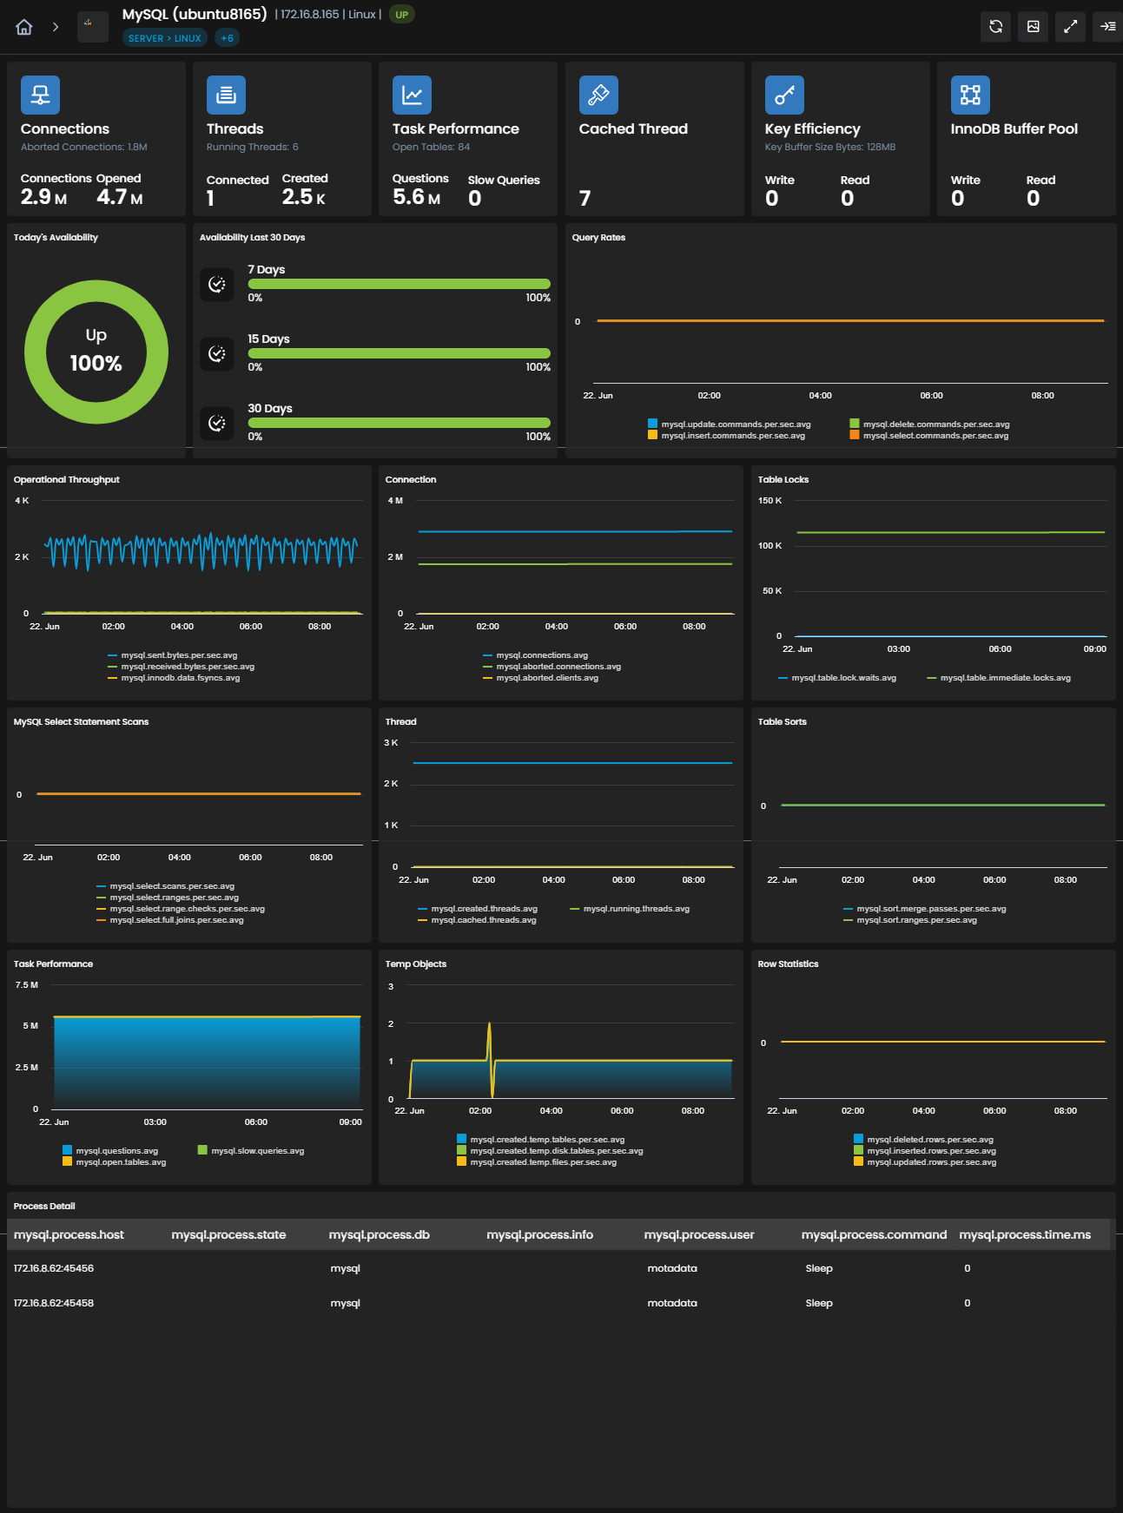Image resolution: width=1123 pixels, height=1513 pixels.
Task: Expand the breadcrumb chevron arrow
Action: tap(56, 27)
